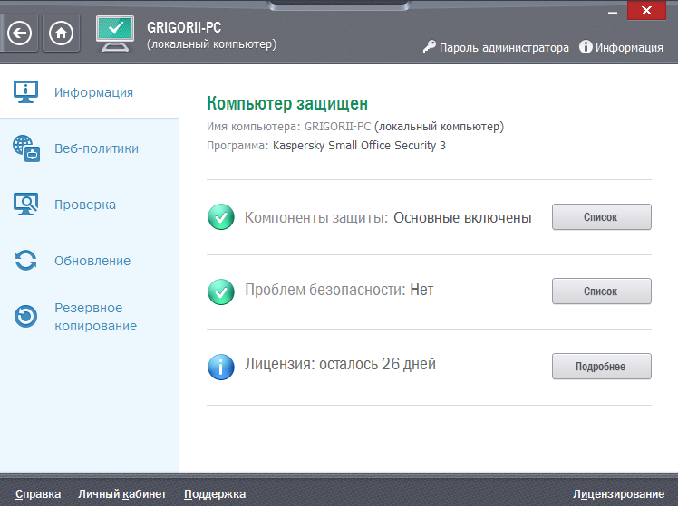Click the Резервное копирование backup icon
This screenshot has height=506, width=678.
point(26,317)
